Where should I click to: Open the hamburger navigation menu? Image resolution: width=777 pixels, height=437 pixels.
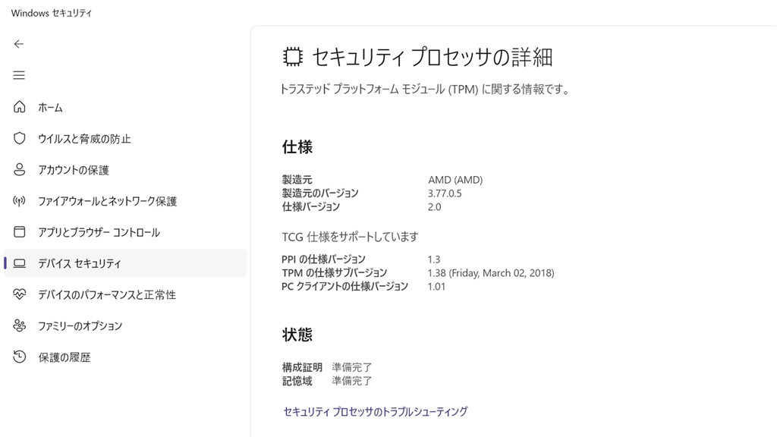click(19, 75)
